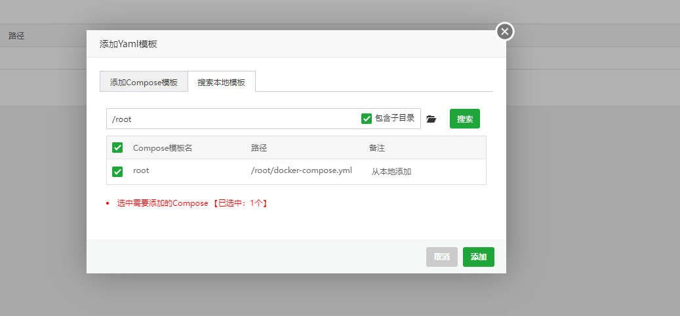Click the 备注 column header
680x316 pixels.
tap(377, 148)
